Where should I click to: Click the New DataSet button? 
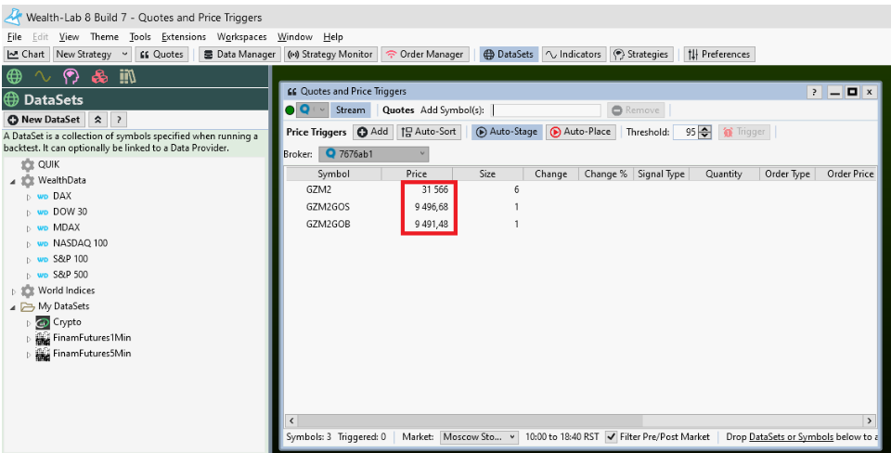(x=44, y=120)
